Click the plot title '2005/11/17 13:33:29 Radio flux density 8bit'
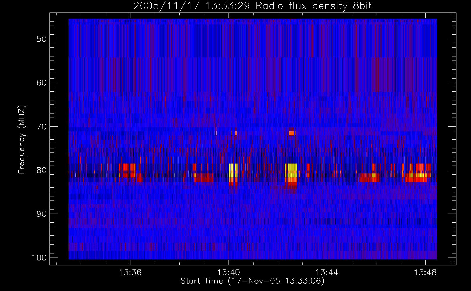The image size is (471, 291). pyautogui.click(x=252, y=6)
